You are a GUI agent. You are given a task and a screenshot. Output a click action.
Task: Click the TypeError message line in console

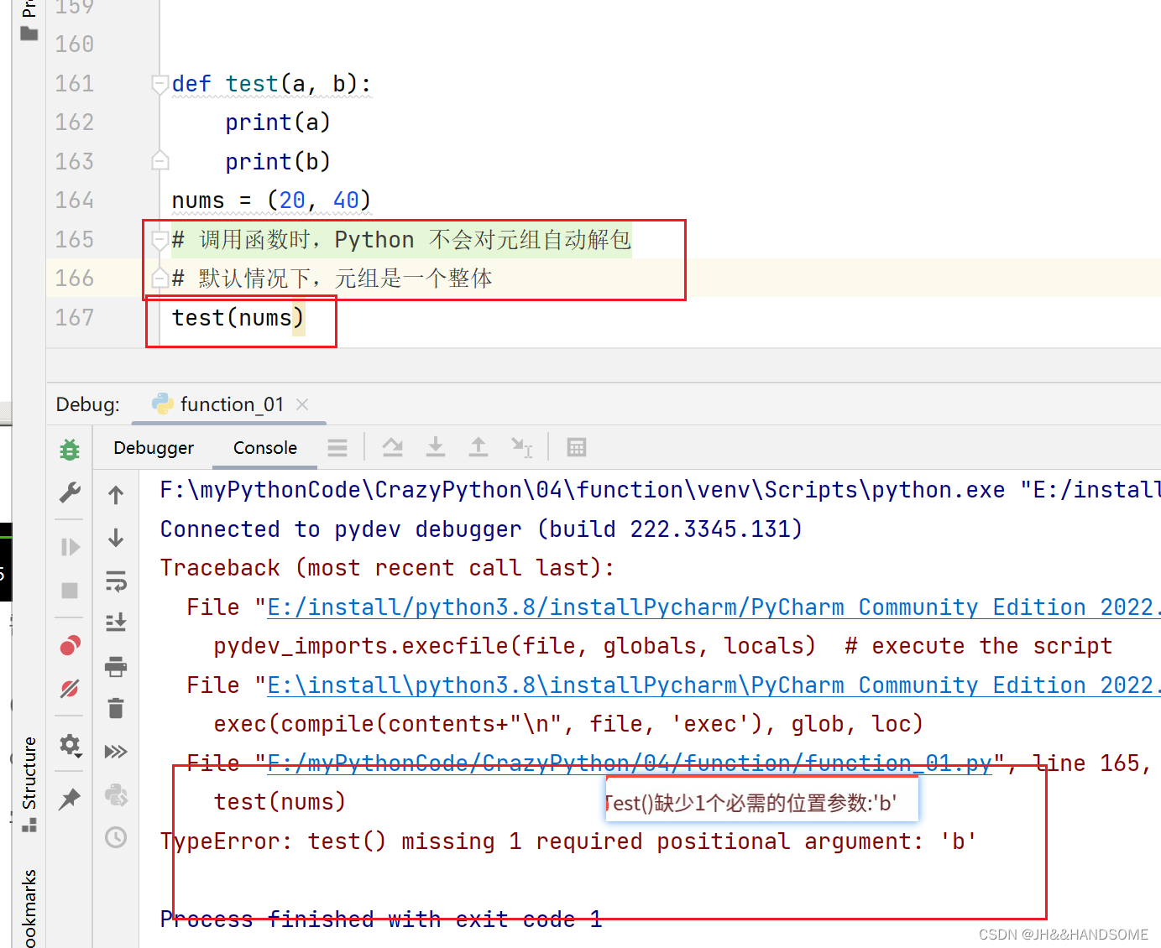point(568,841)
